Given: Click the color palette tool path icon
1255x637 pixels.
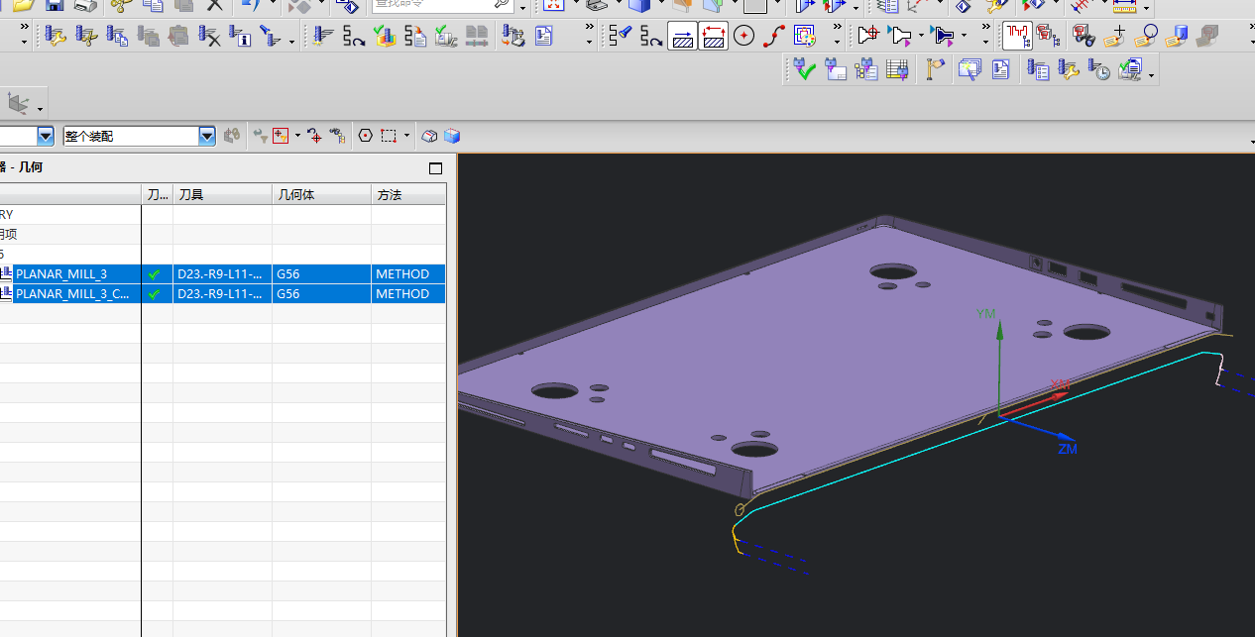Looking at the screenshot, I should [805, 37].
